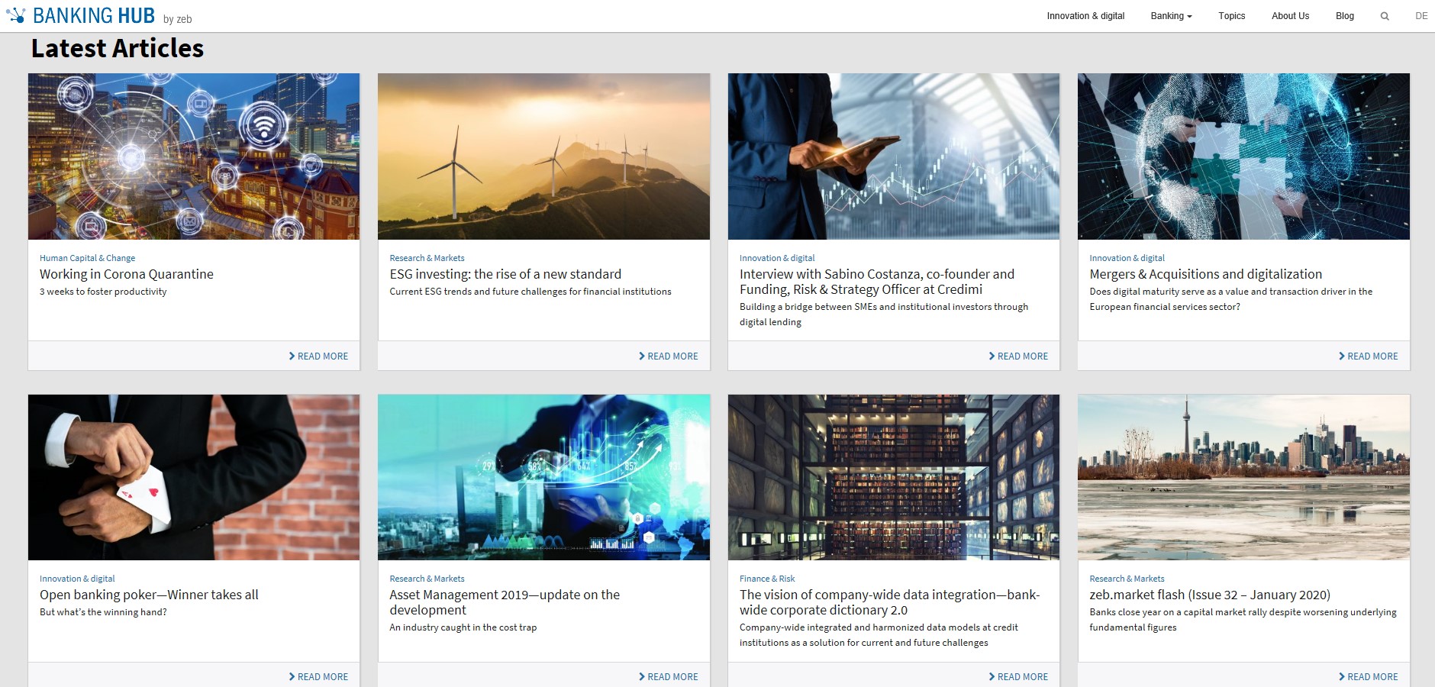Click Read More for Sabino Costanza interview

pos(1018,356)
